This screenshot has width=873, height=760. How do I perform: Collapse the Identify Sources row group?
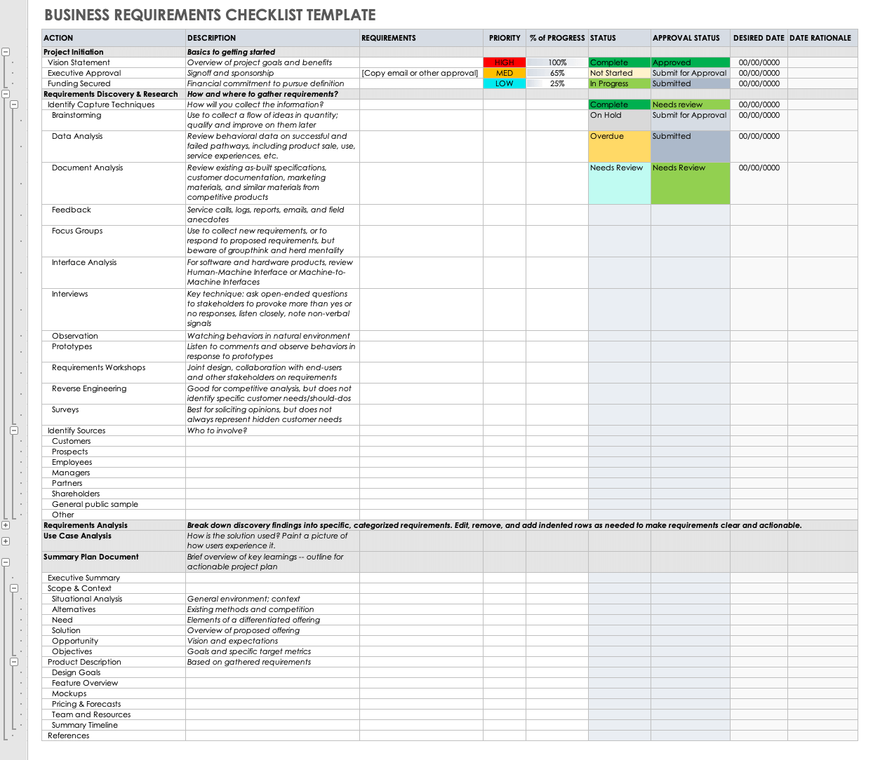point(14,430)
